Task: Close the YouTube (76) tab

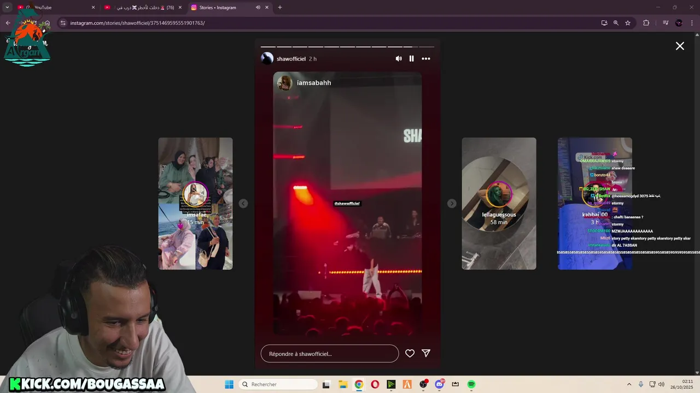Action: tap(180, 8)
